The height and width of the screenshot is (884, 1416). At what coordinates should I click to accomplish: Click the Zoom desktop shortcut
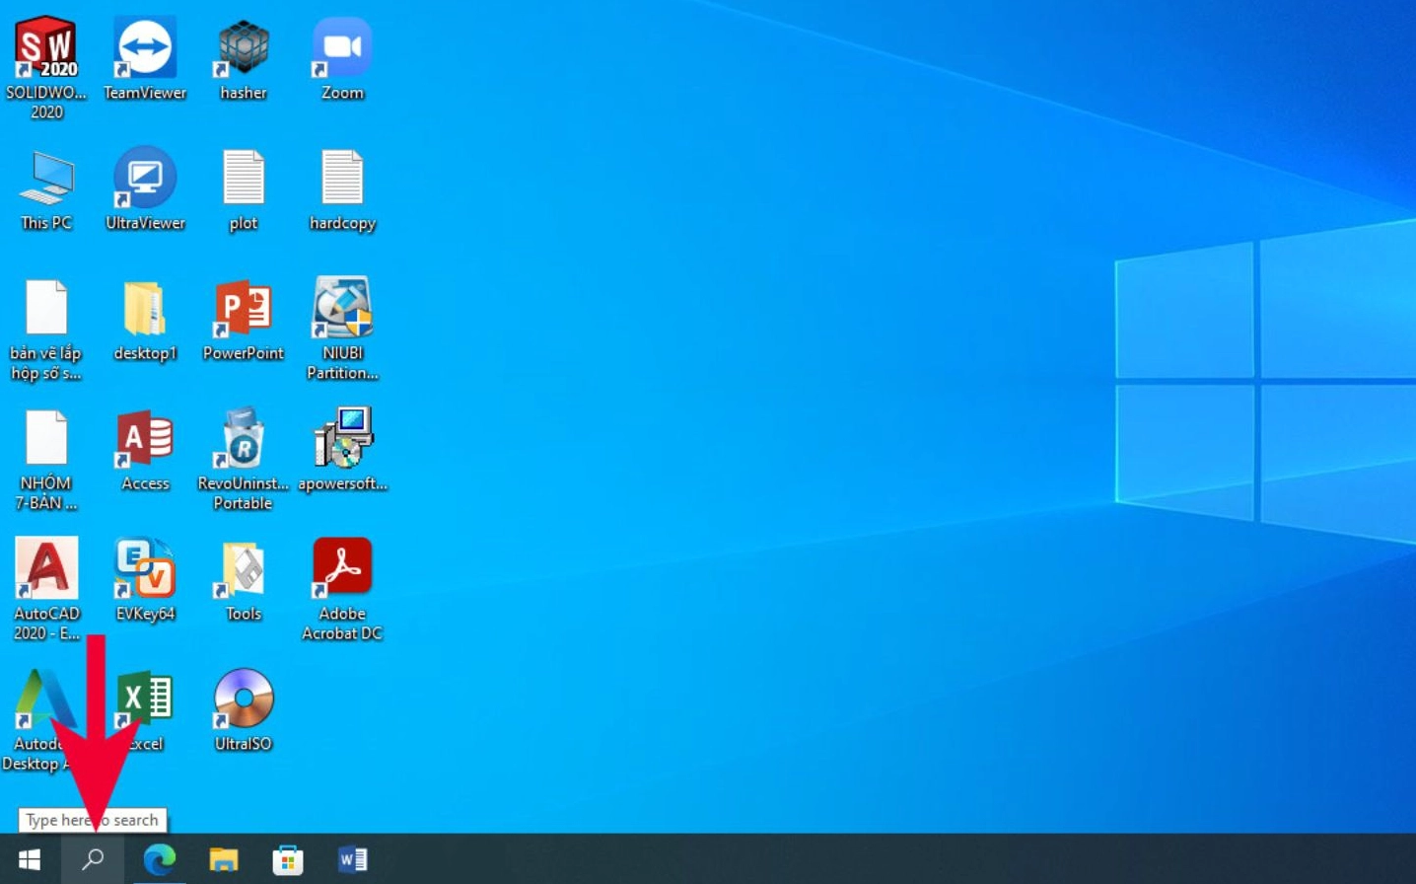pos(342,47)
